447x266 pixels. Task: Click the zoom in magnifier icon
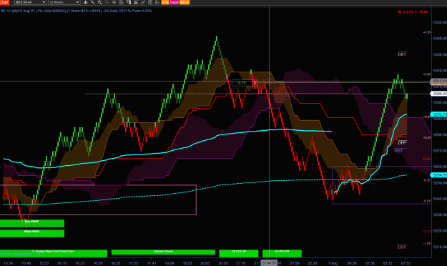(100, 2)
